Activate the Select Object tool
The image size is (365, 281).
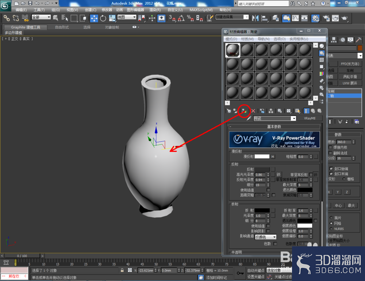tap(55, 18)
